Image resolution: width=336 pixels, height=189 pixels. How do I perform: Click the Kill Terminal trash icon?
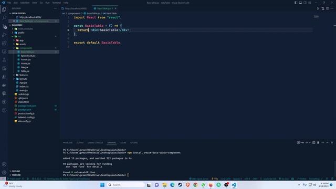[x=318, y=142]
